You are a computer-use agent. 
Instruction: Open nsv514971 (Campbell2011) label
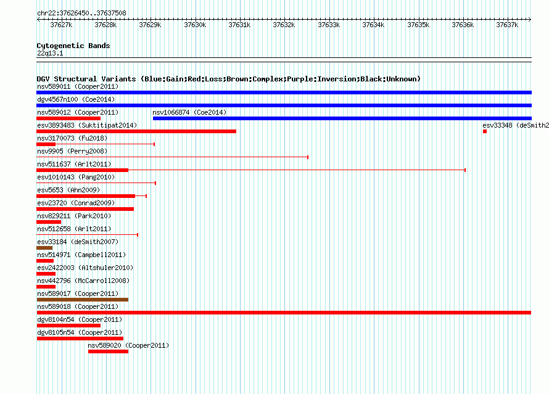[81, 255]
